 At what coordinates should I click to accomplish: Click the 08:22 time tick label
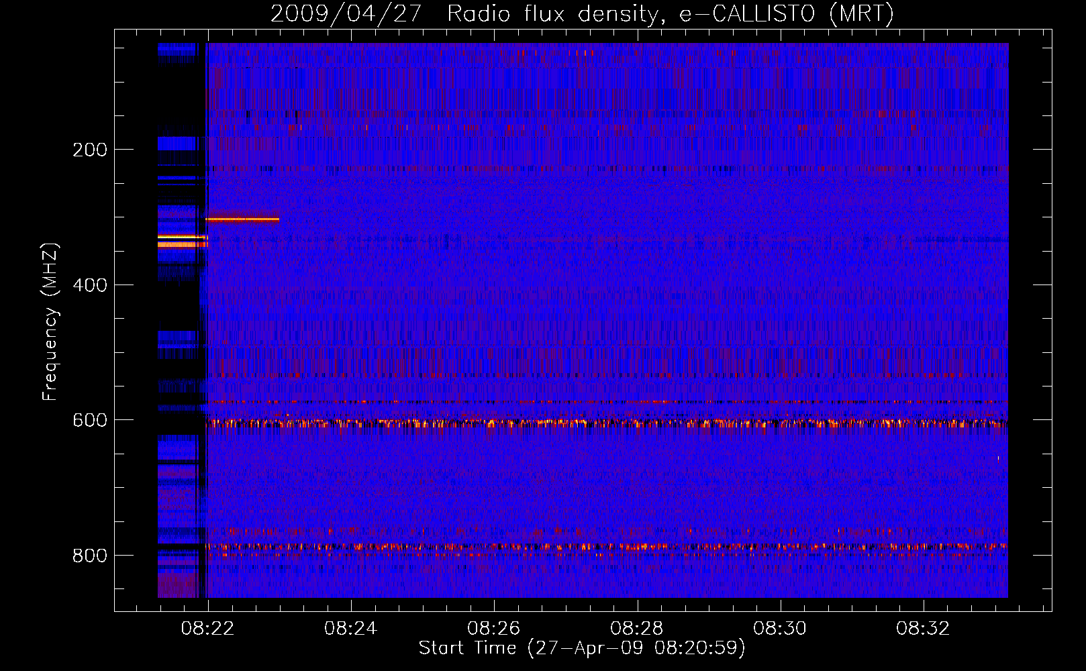coord(207,628)
